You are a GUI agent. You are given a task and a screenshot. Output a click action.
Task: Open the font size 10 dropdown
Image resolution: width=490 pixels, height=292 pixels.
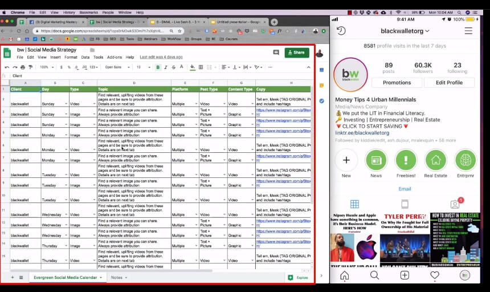[x=144, y=67]
